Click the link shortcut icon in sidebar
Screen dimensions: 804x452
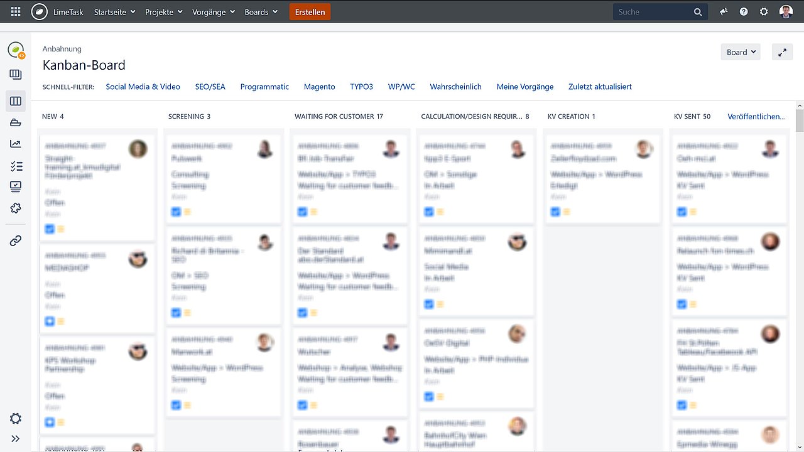click(x=16, y=240)
